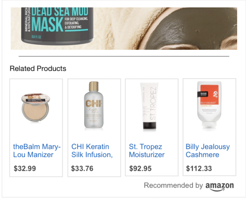
Task: Visit the St. Tropez Moisturizer link
Action: [x=147, y=151]
